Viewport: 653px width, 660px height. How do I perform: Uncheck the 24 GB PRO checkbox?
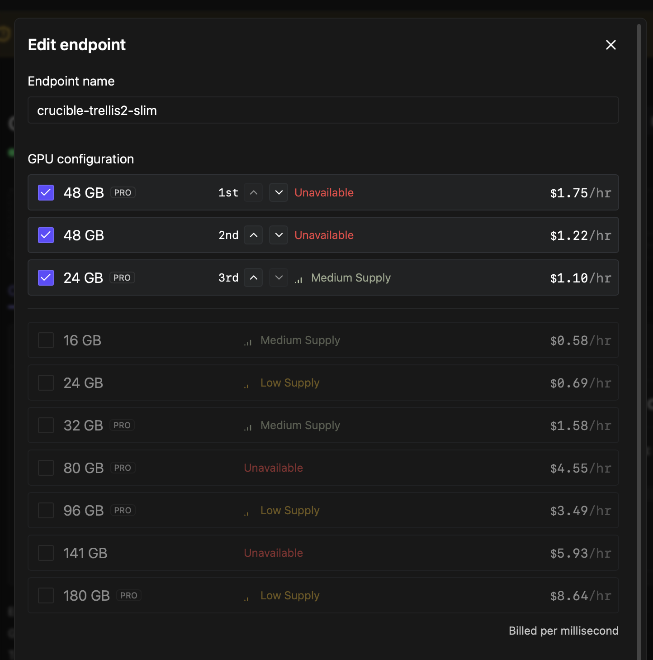point(46,277)
